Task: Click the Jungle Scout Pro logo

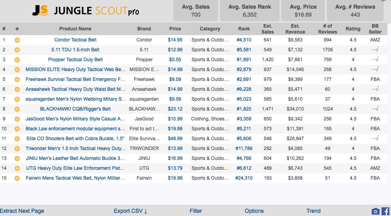Action: (86, 11)
